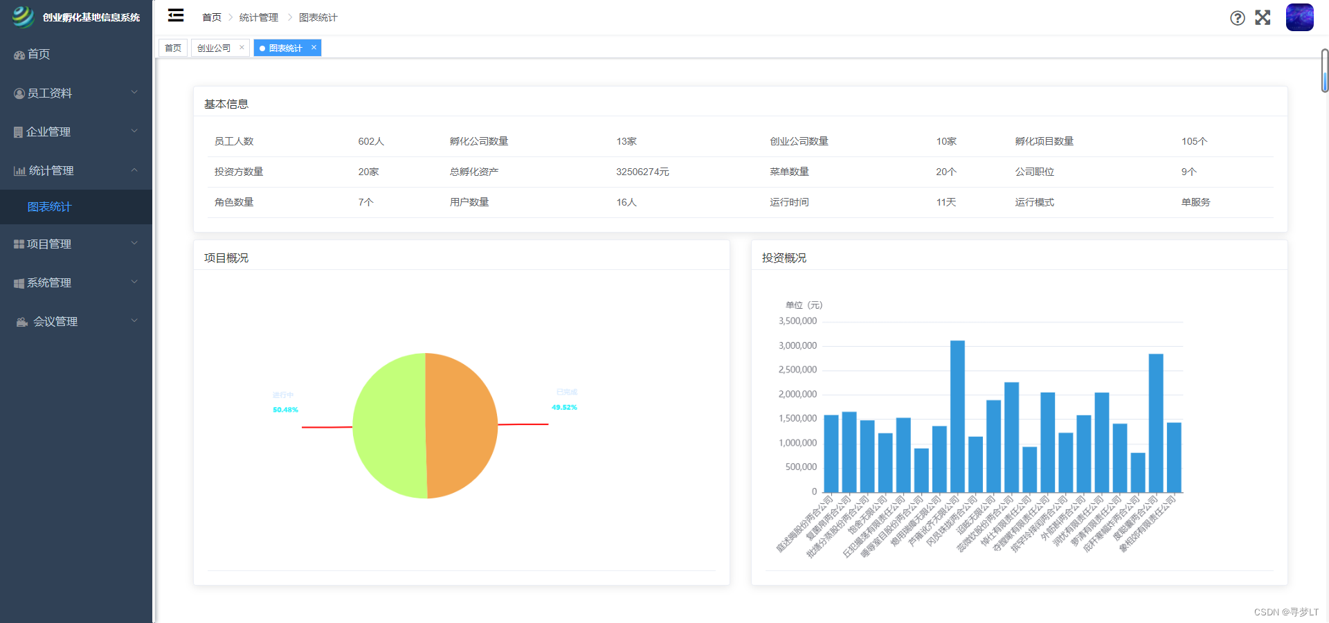Open the help question mark icon

point(1238,18)
